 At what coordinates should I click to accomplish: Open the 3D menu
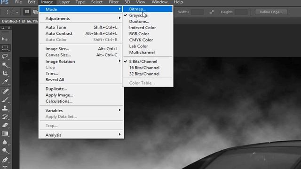point(127,2)
